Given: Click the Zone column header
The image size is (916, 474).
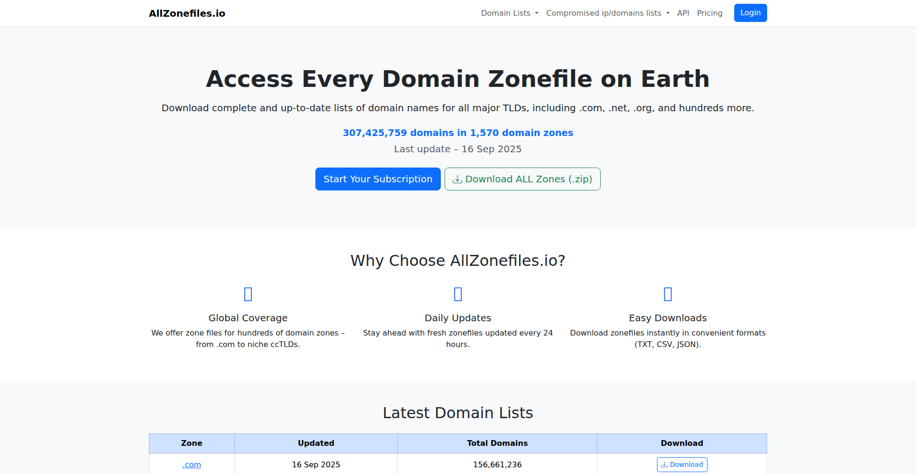Looking at the screenshot, I should pyautogui.click(x=192, y=443).
